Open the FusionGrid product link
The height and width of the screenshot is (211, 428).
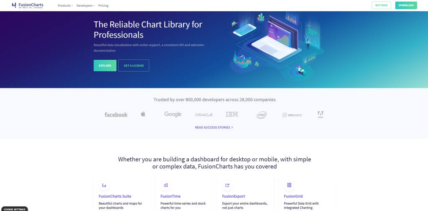(x=293, y=196)
